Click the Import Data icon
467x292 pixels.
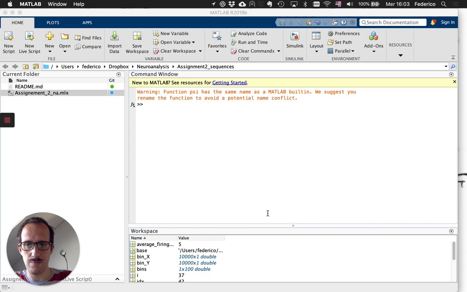pos(114,37)
